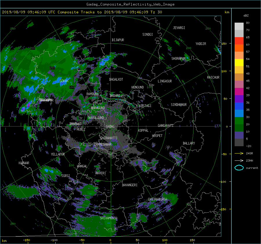
Task: Click the yellow 24SR arrow legend icon
Action: (x=239, y=153)
